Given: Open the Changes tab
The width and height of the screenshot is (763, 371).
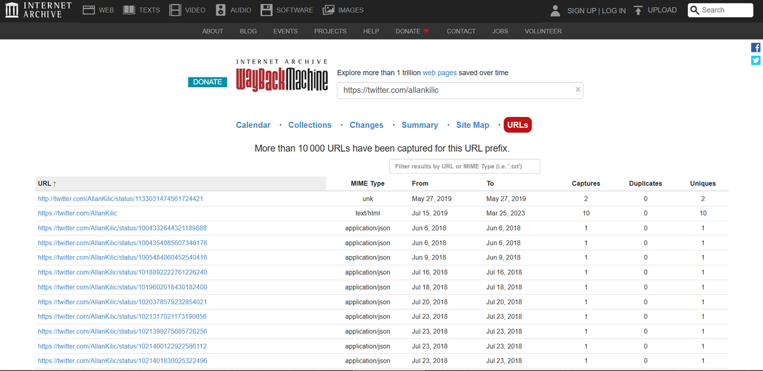Looking at the screenshot, I should (x=366, y=125).
